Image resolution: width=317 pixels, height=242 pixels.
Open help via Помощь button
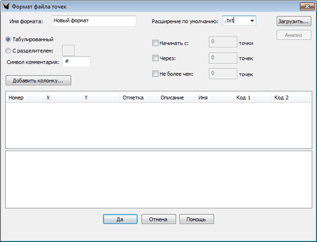pyautogui.click(x=196, y=219)
